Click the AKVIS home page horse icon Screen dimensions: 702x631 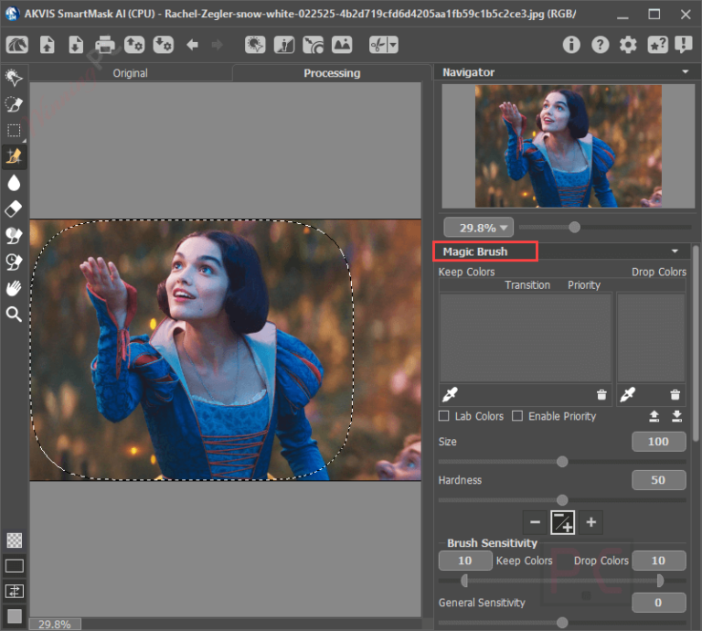[x=17, y=45]
